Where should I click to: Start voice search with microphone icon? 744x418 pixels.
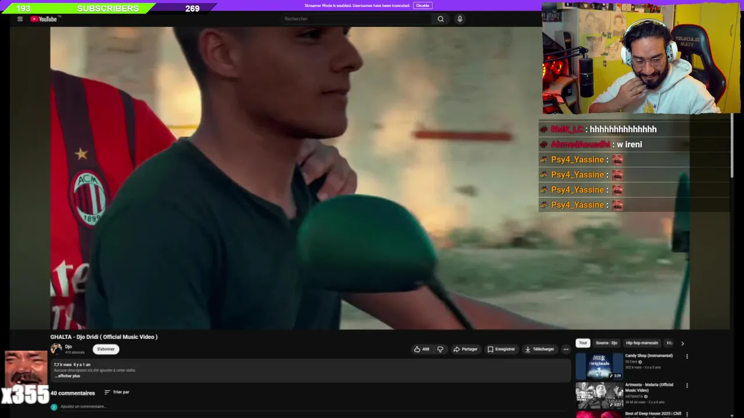460,19
